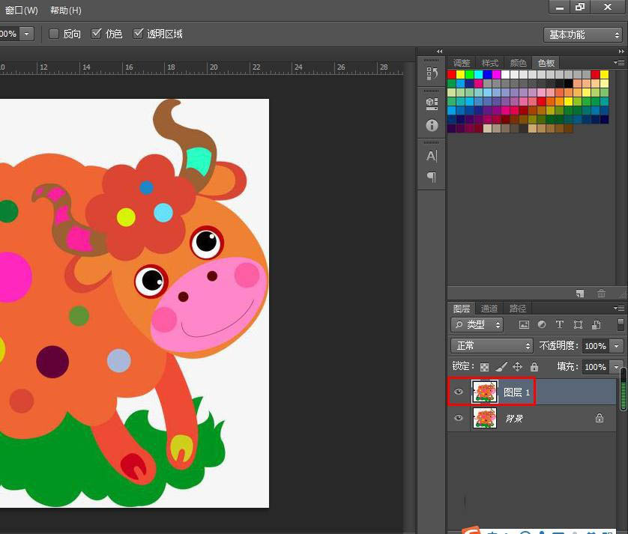Screen dimensions: 628x534
Task: Open the 窗口(W) menu
Action: [20, 10]
